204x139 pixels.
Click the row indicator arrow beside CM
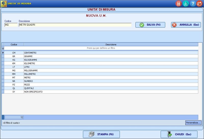(x=3, y=53)
